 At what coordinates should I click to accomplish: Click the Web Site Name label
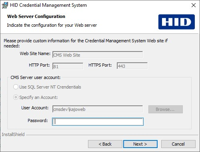(x=35, y=53)
